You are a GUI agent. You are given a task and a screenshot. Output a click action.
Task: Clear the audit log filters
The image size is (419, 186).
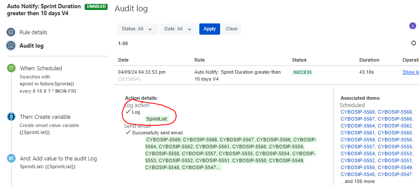click(232, 29)
